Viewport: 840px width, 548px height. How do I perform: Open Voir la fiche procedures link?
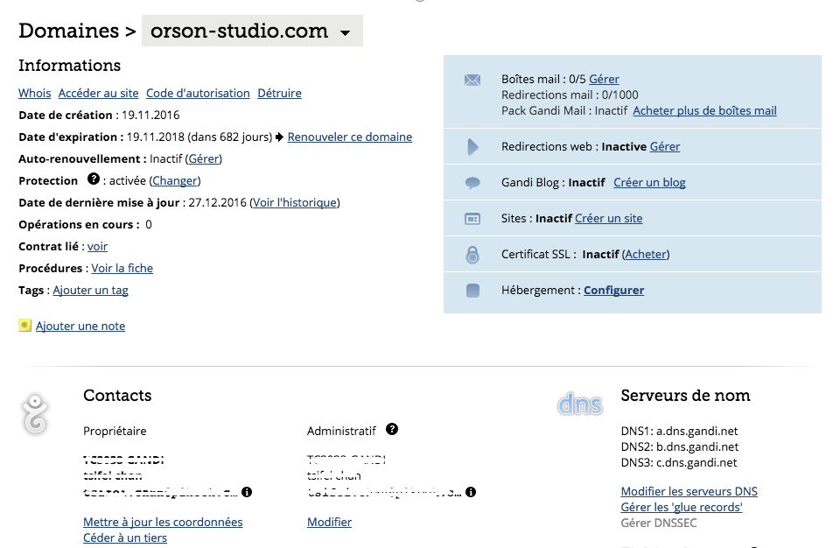[x=122, y=269]
